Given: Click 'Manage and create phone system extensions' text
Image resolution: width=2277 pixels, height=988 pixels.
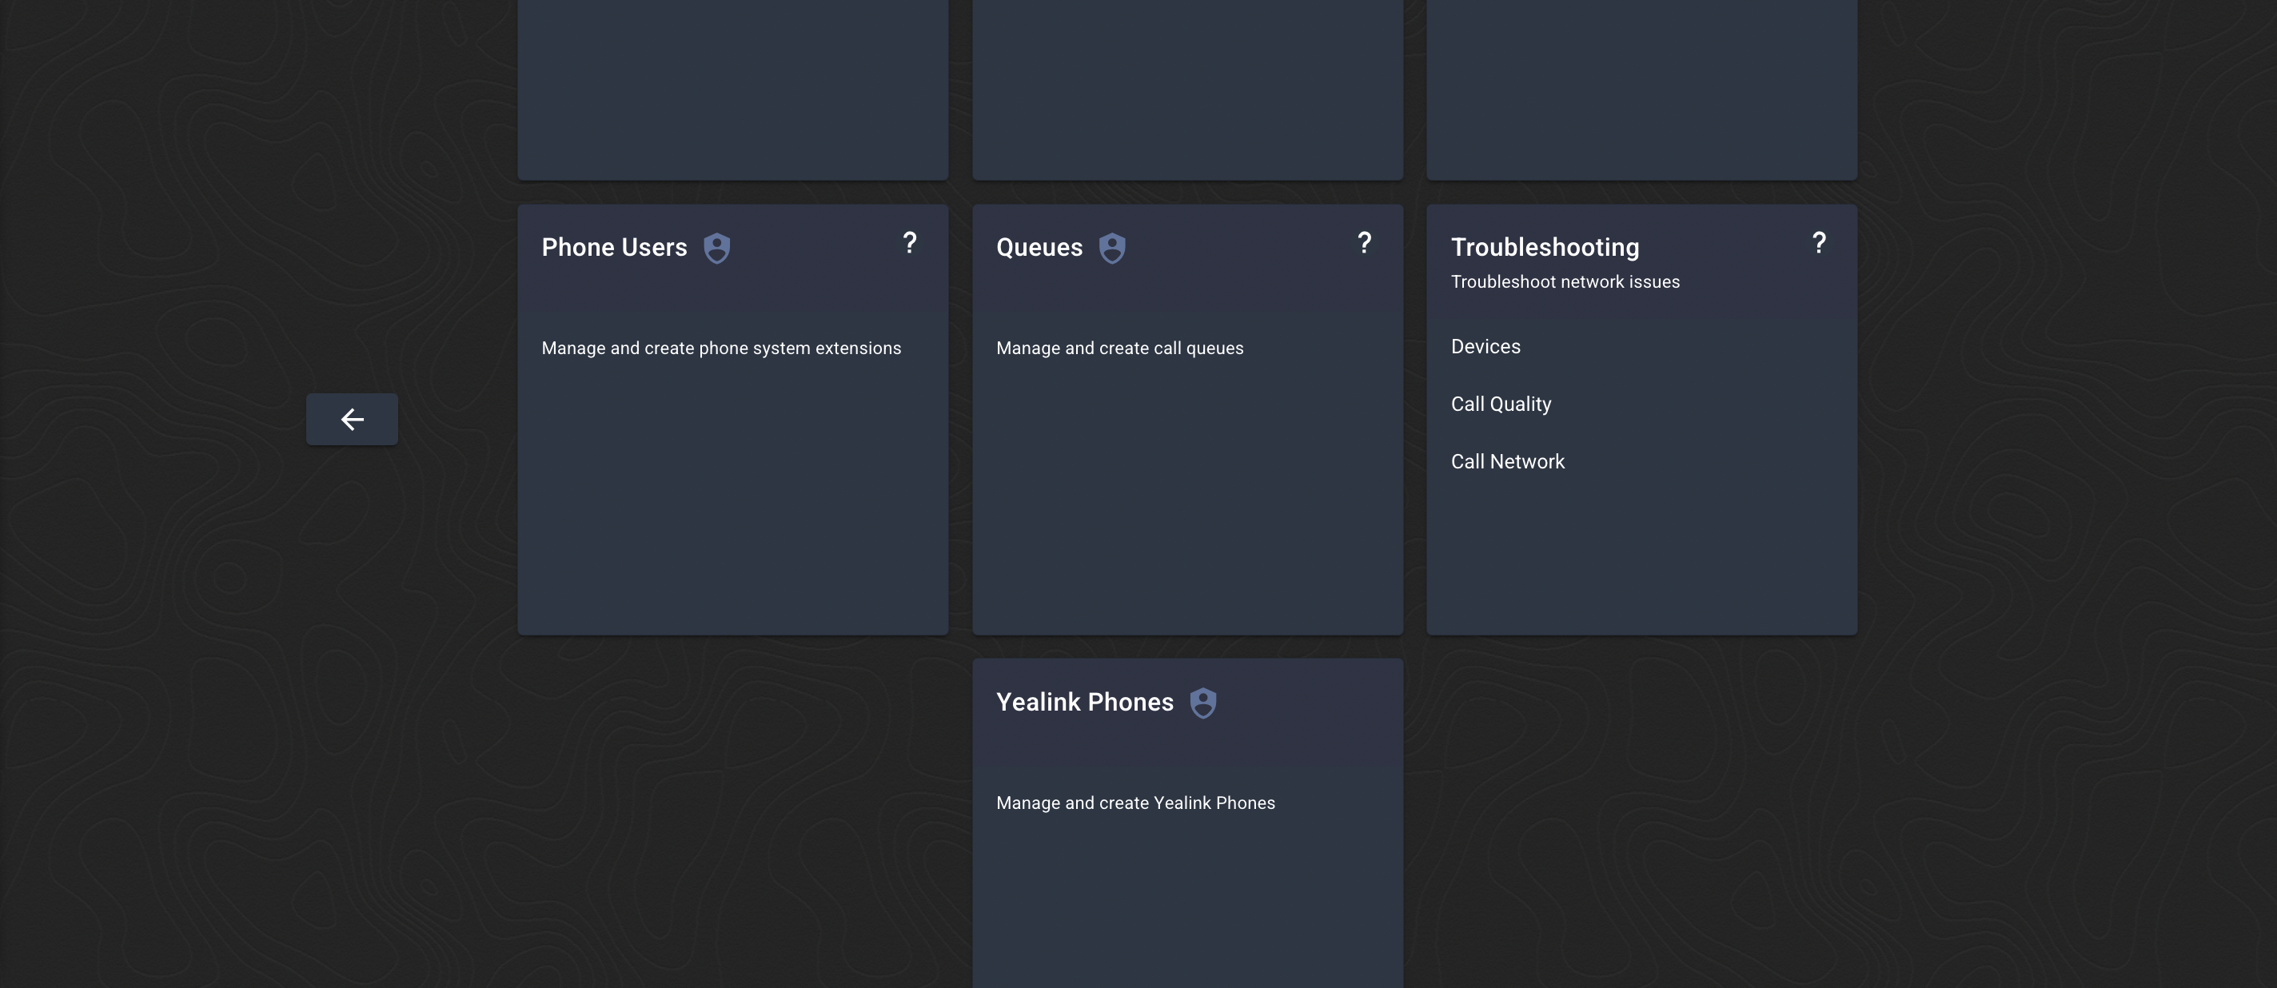Looking at the screenshot, I should click(x=721, y=349).
